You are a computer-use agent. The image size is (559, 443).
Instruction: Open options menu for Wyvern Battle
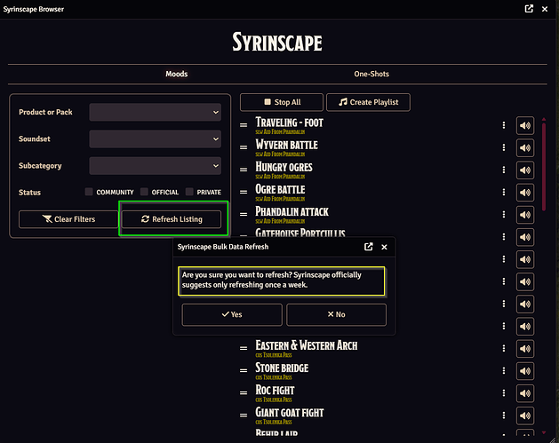(x=504, y=147)
